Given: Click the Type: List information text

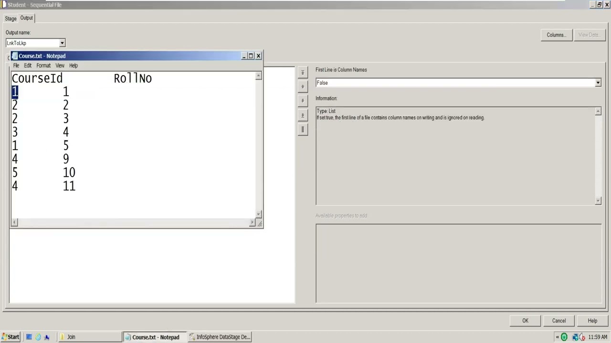Looking at the screenshot, I should [326, 111].
